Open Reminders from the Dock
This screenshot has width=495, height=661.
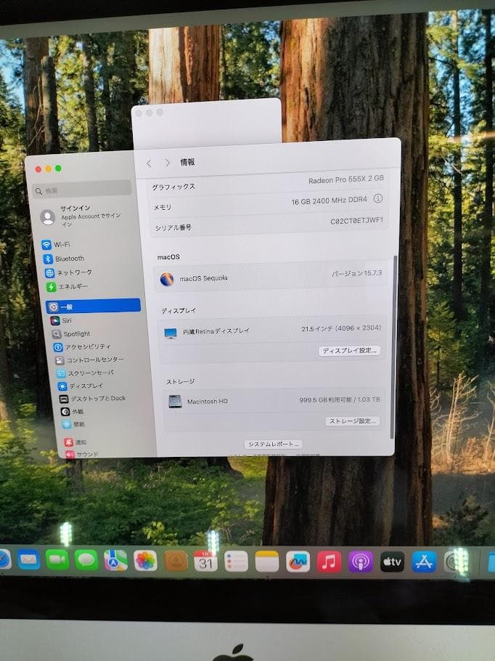[236, 562]
